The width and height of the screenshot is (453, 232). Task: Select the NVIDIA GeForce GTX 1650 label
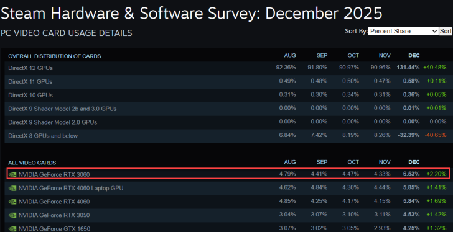(54, 229)
